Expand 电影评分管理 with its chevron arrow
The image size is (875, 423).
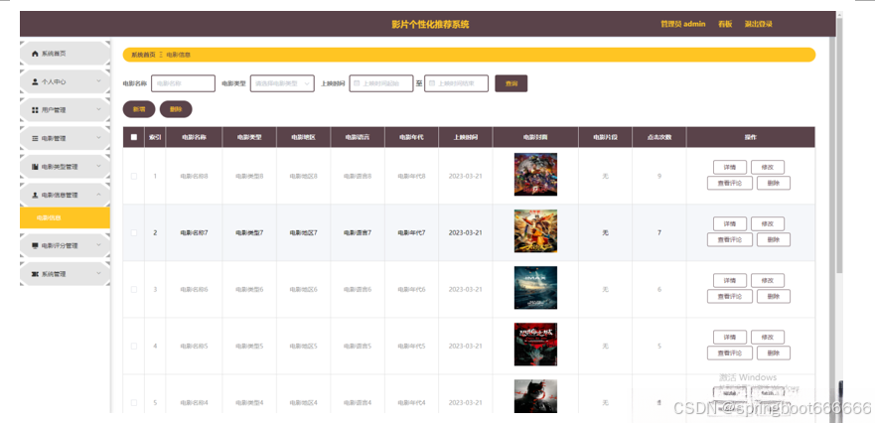(x=98, y=245)
